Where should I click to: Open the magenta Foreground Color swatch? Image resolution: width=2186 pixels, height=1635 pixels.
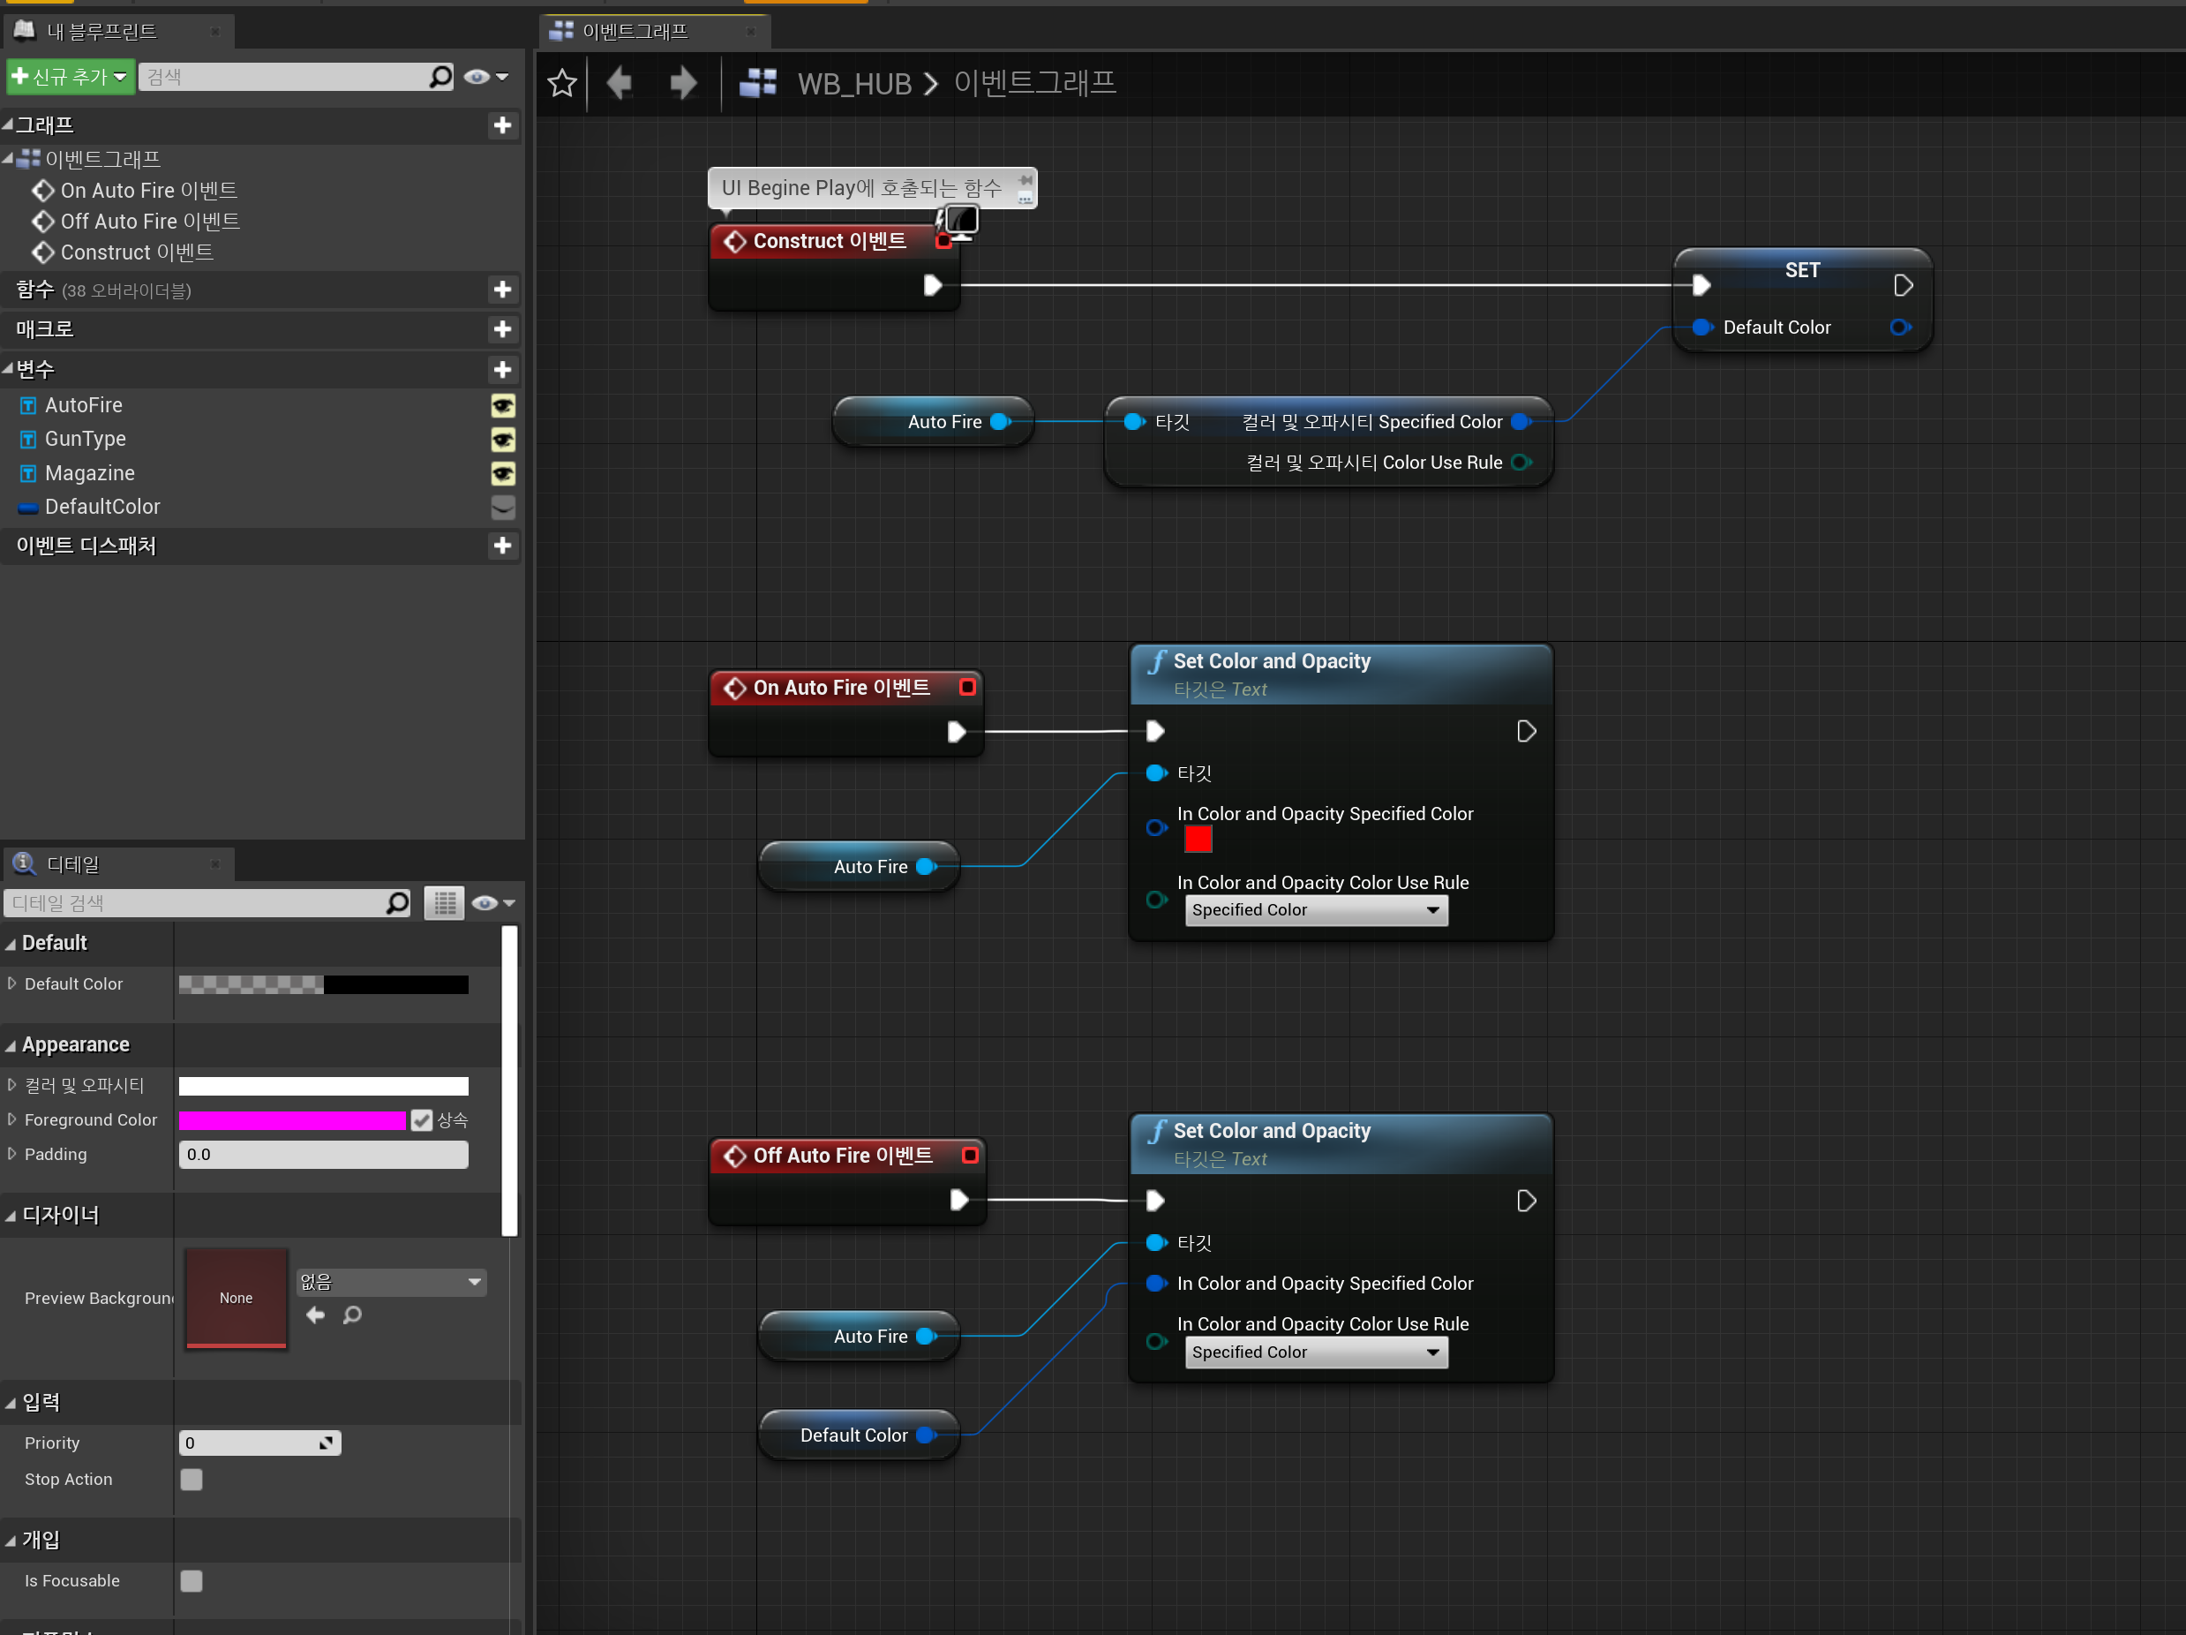coord(292,1120)
